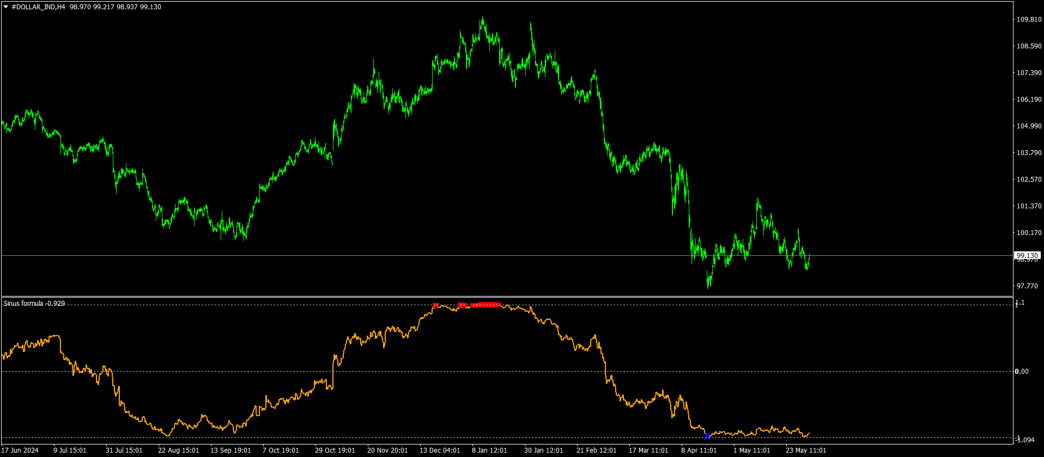Click the blue X marker in indicator
This screenshot has height=457, width=1044.
(x=707, y=436)
